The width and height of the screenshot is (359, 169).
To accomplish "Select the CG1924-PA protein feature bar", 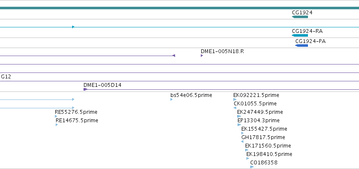I will [x=302, y=46].
